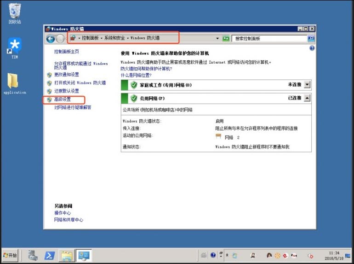
Task: Click the blue help question mark icon
Action: pyautogui.click(x=312, y=48)
